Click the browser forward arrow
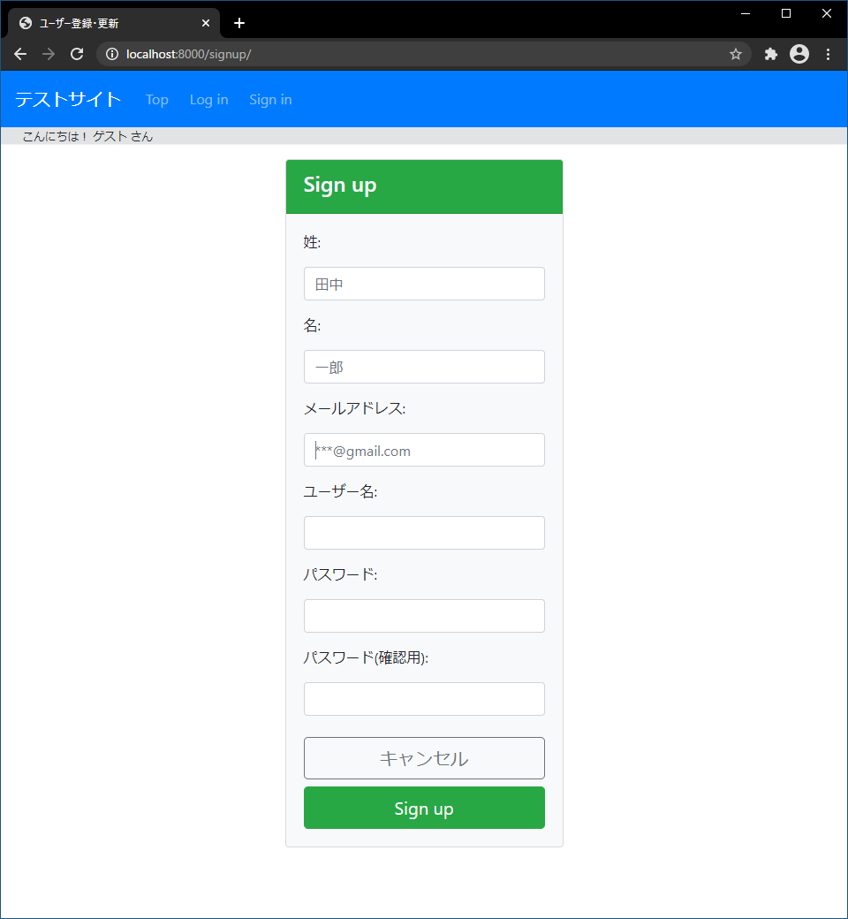Image resolution: width=848 pixels, height=919 pixels. coord(49,54)
